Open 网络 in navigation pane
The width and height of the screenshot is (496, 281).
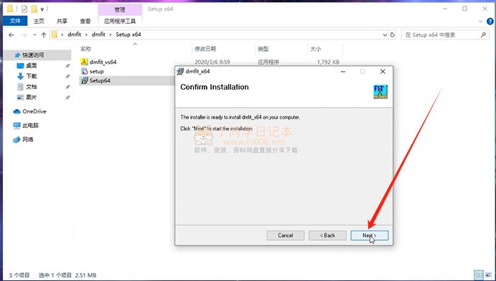pyautogui.click(x=28, y=139)
